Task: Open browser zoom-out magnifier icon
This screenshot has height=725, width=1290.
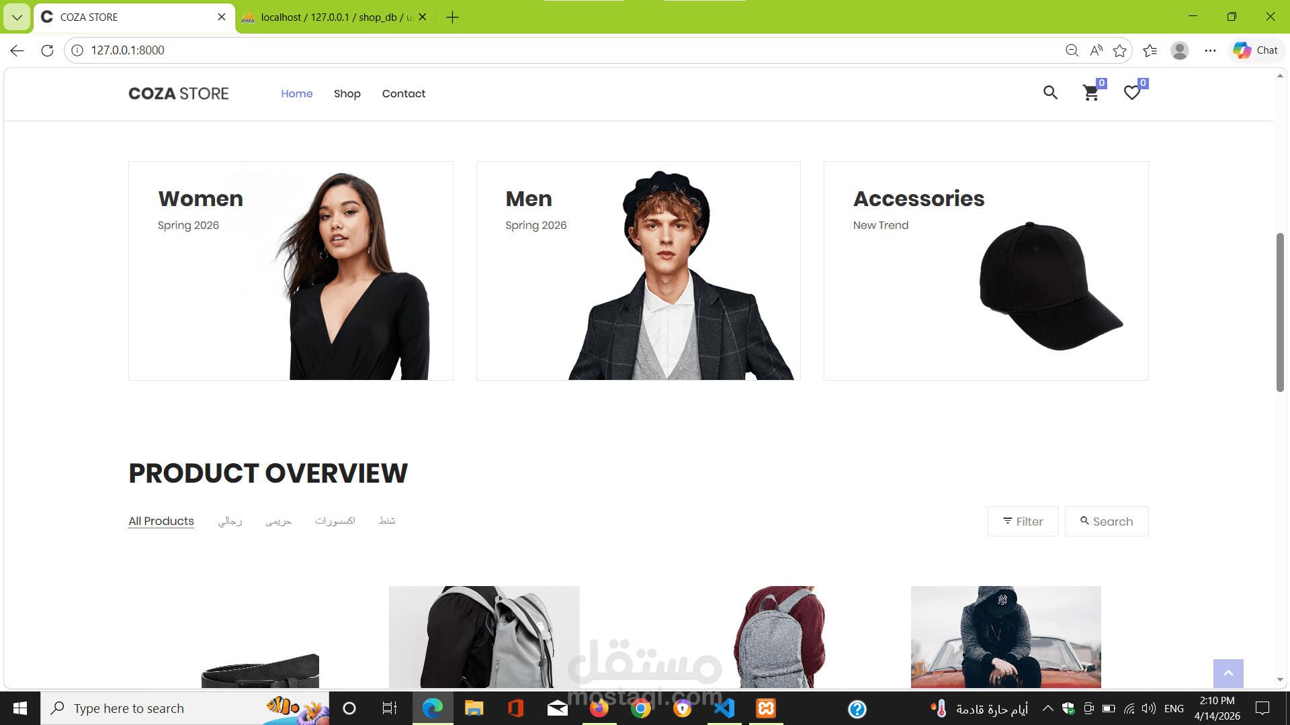Action: pos(1072,50)
